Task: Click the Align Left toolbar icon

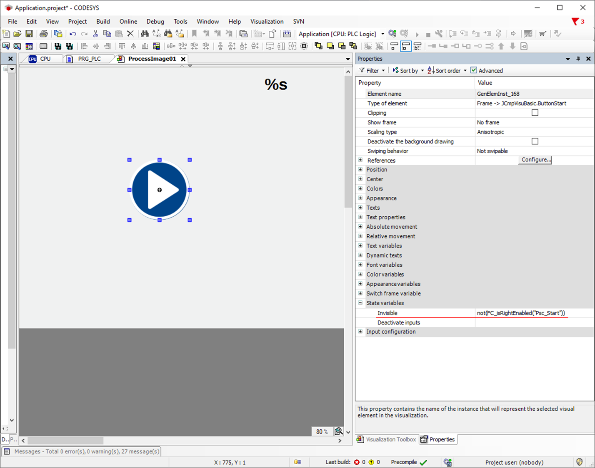Action: (x=84, y=46)
